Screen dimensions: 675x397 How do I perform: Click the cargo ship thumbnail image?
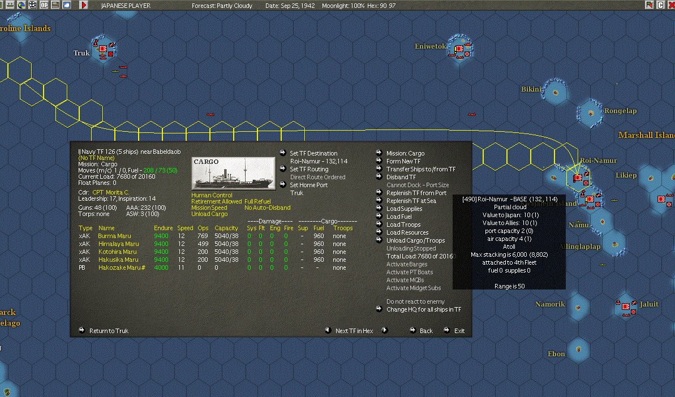(x=233, y=174)
